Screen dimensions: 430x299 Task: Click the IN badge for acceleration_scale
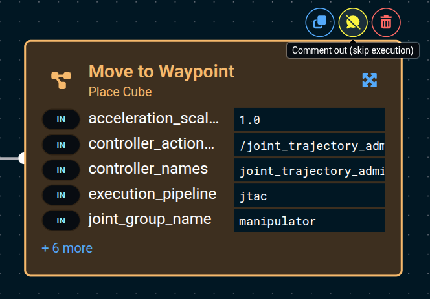(x=61, y=119)
